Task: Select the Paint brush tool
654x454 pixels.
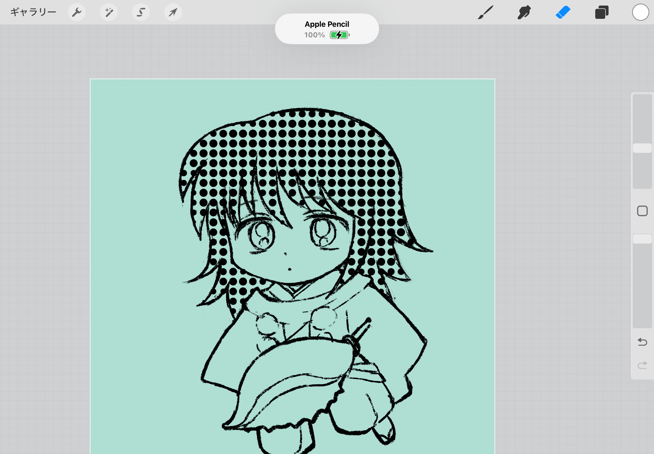Action: pos(485,12)
